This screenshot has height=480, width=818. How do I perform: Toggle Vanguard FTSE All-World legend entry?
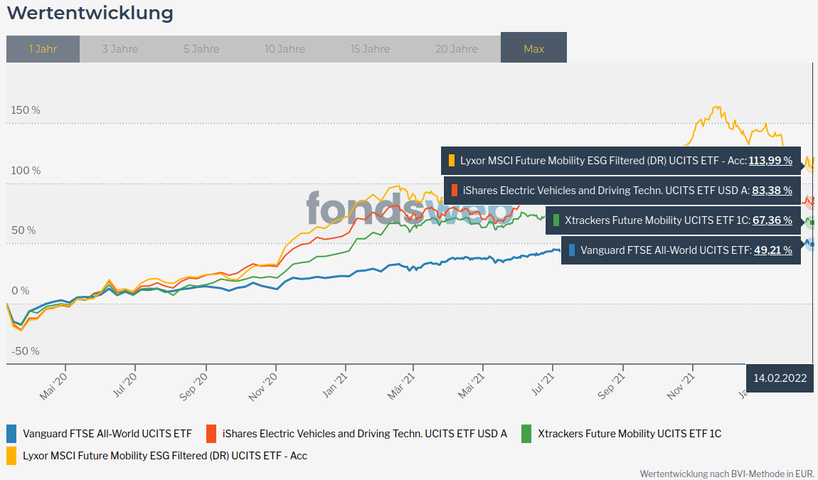click(107, 433)
